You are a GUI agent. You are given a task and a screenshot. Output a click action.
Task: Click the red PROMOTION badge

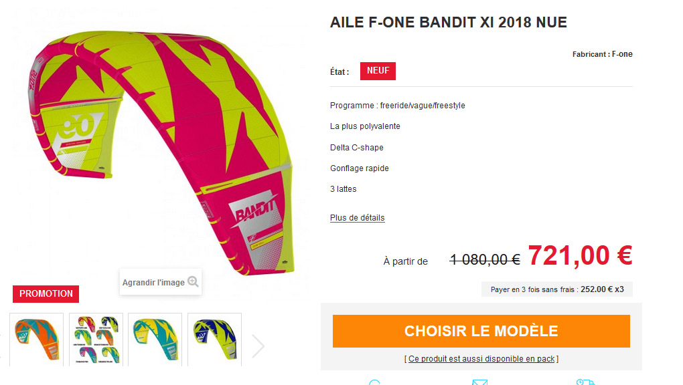46,293
